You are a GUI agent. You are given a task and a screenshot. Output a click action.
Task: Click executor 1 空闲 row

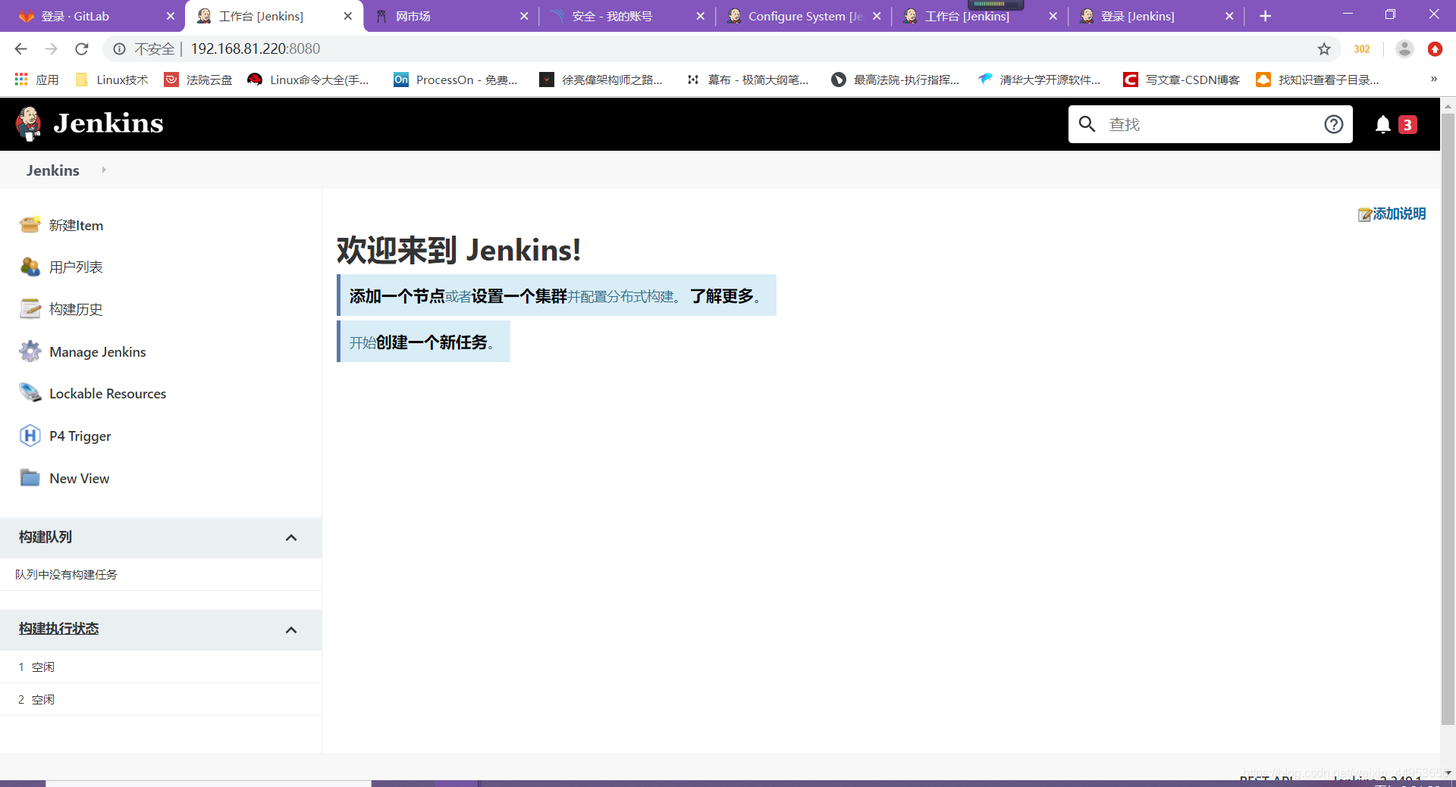[161, 667]
